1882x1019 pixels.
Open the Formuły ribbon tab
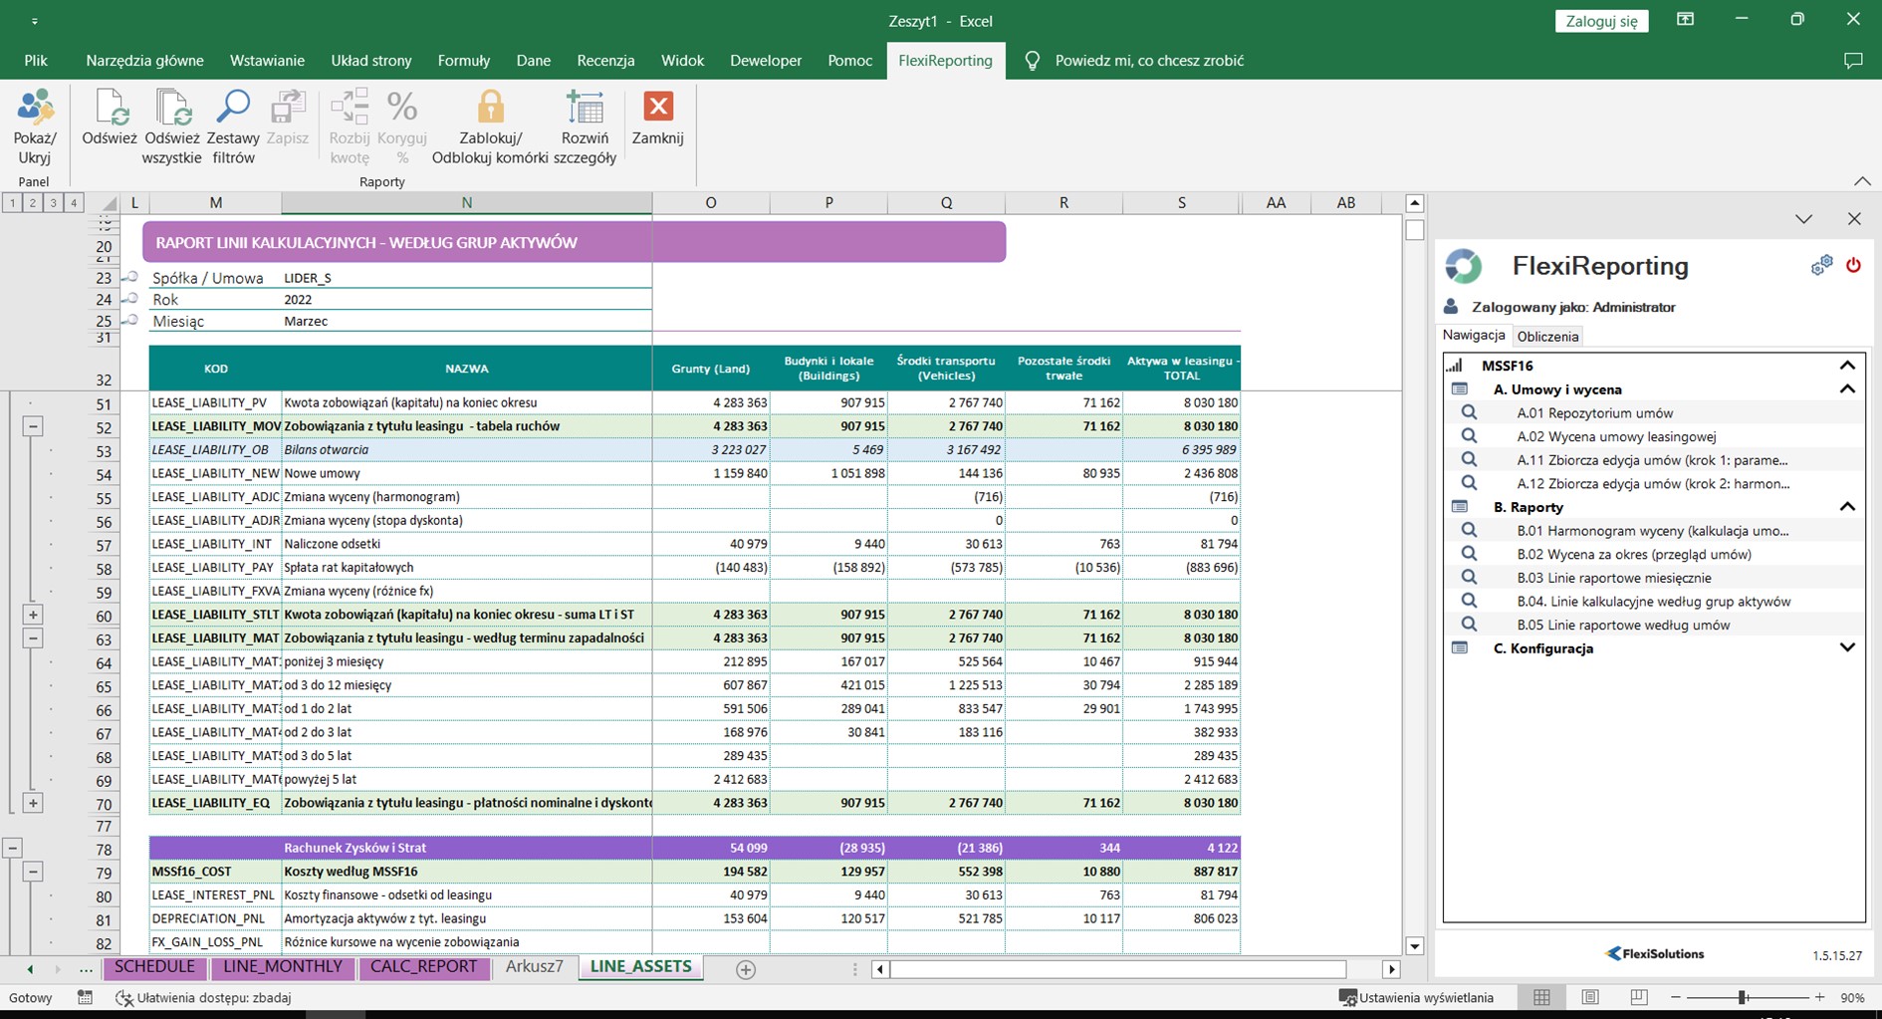(463, 61)
